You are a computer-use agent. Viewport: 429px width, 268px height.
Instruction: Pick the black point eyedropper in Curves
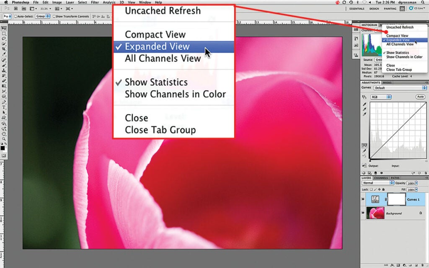tap(364, 104)
